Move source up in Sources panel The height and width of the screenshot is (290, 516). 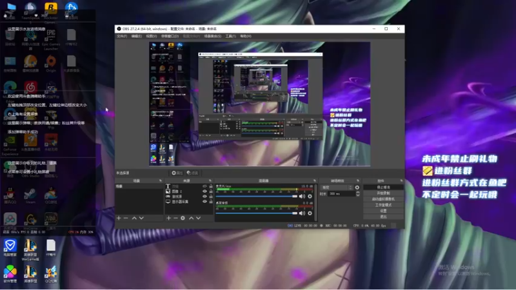point(191,218)
